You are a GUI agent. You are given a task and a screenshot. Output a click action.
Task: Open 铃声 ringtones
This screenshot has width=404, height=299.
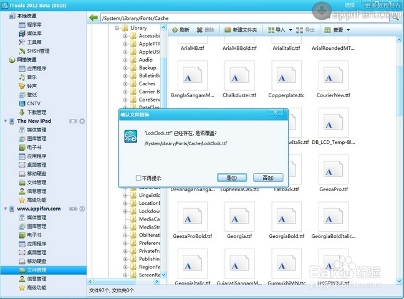(28, 86)
